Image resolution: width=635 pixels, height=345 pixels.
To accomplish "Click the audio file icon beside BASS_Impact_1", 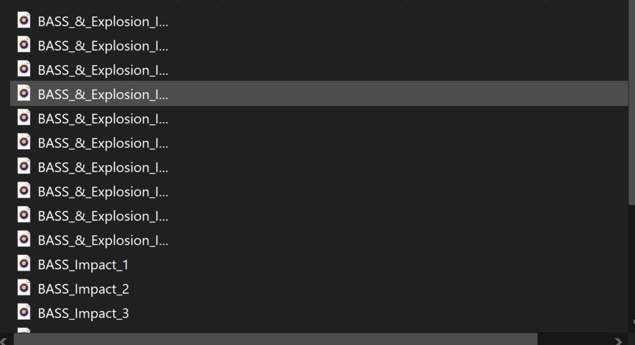I will click(24, 263).
